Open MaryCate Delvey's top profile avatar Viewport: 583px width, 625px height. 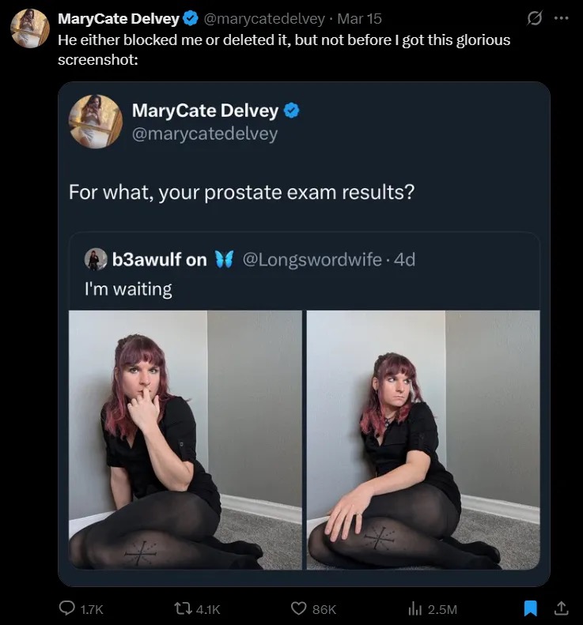click(30, 29)
